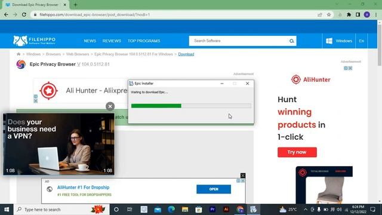Open the Windows breadcrumb link

coord(33,54)
